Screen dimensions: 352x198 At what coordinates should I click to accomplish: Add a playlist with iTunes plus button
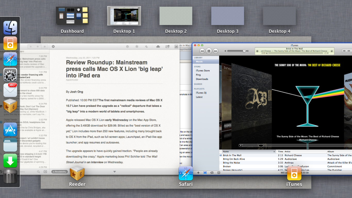(198, 173)
